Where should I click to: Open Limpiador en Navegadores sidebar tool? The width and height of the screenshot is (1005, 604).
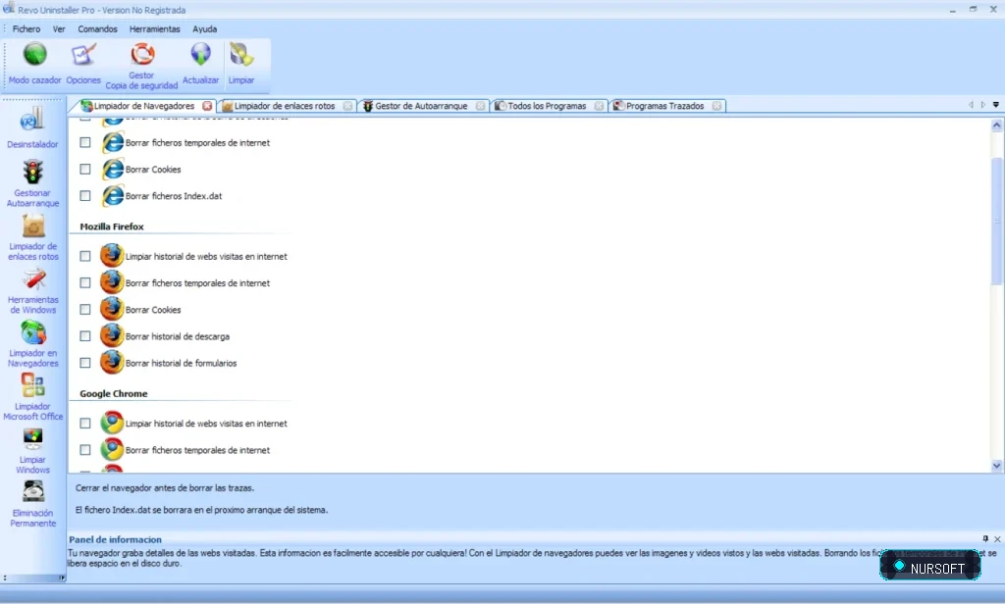click(x=32, y=344)
